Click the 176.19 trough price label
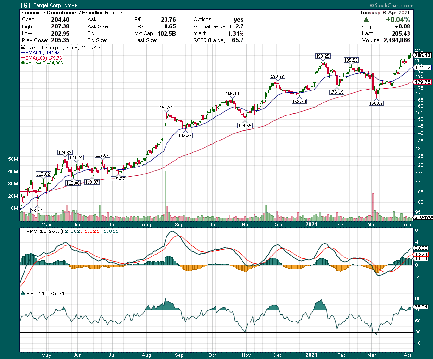 [337, 92]
